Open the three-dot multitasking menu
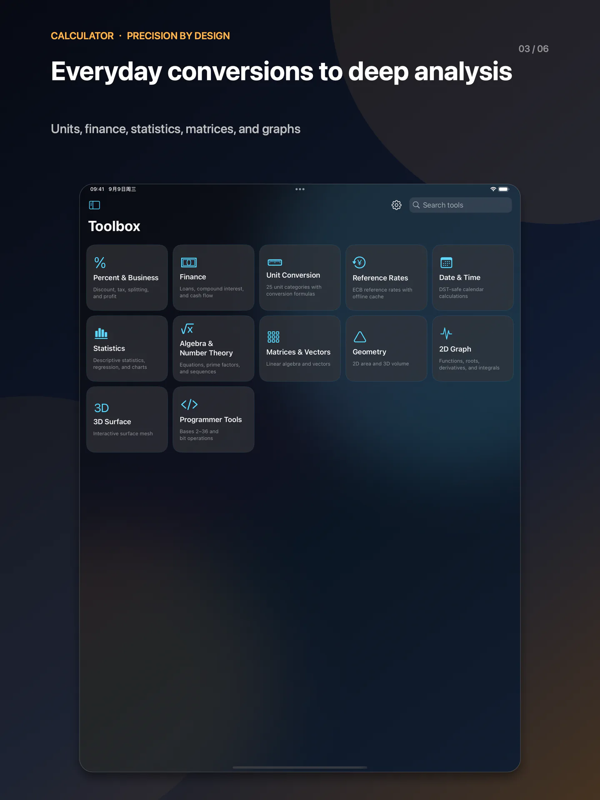The height and width of the screenshot is (800, 600). pos(300,189)
